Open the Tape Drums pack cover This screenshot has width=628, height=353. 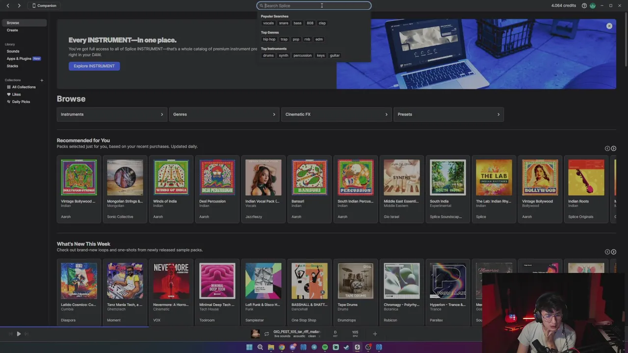point(356,281)
